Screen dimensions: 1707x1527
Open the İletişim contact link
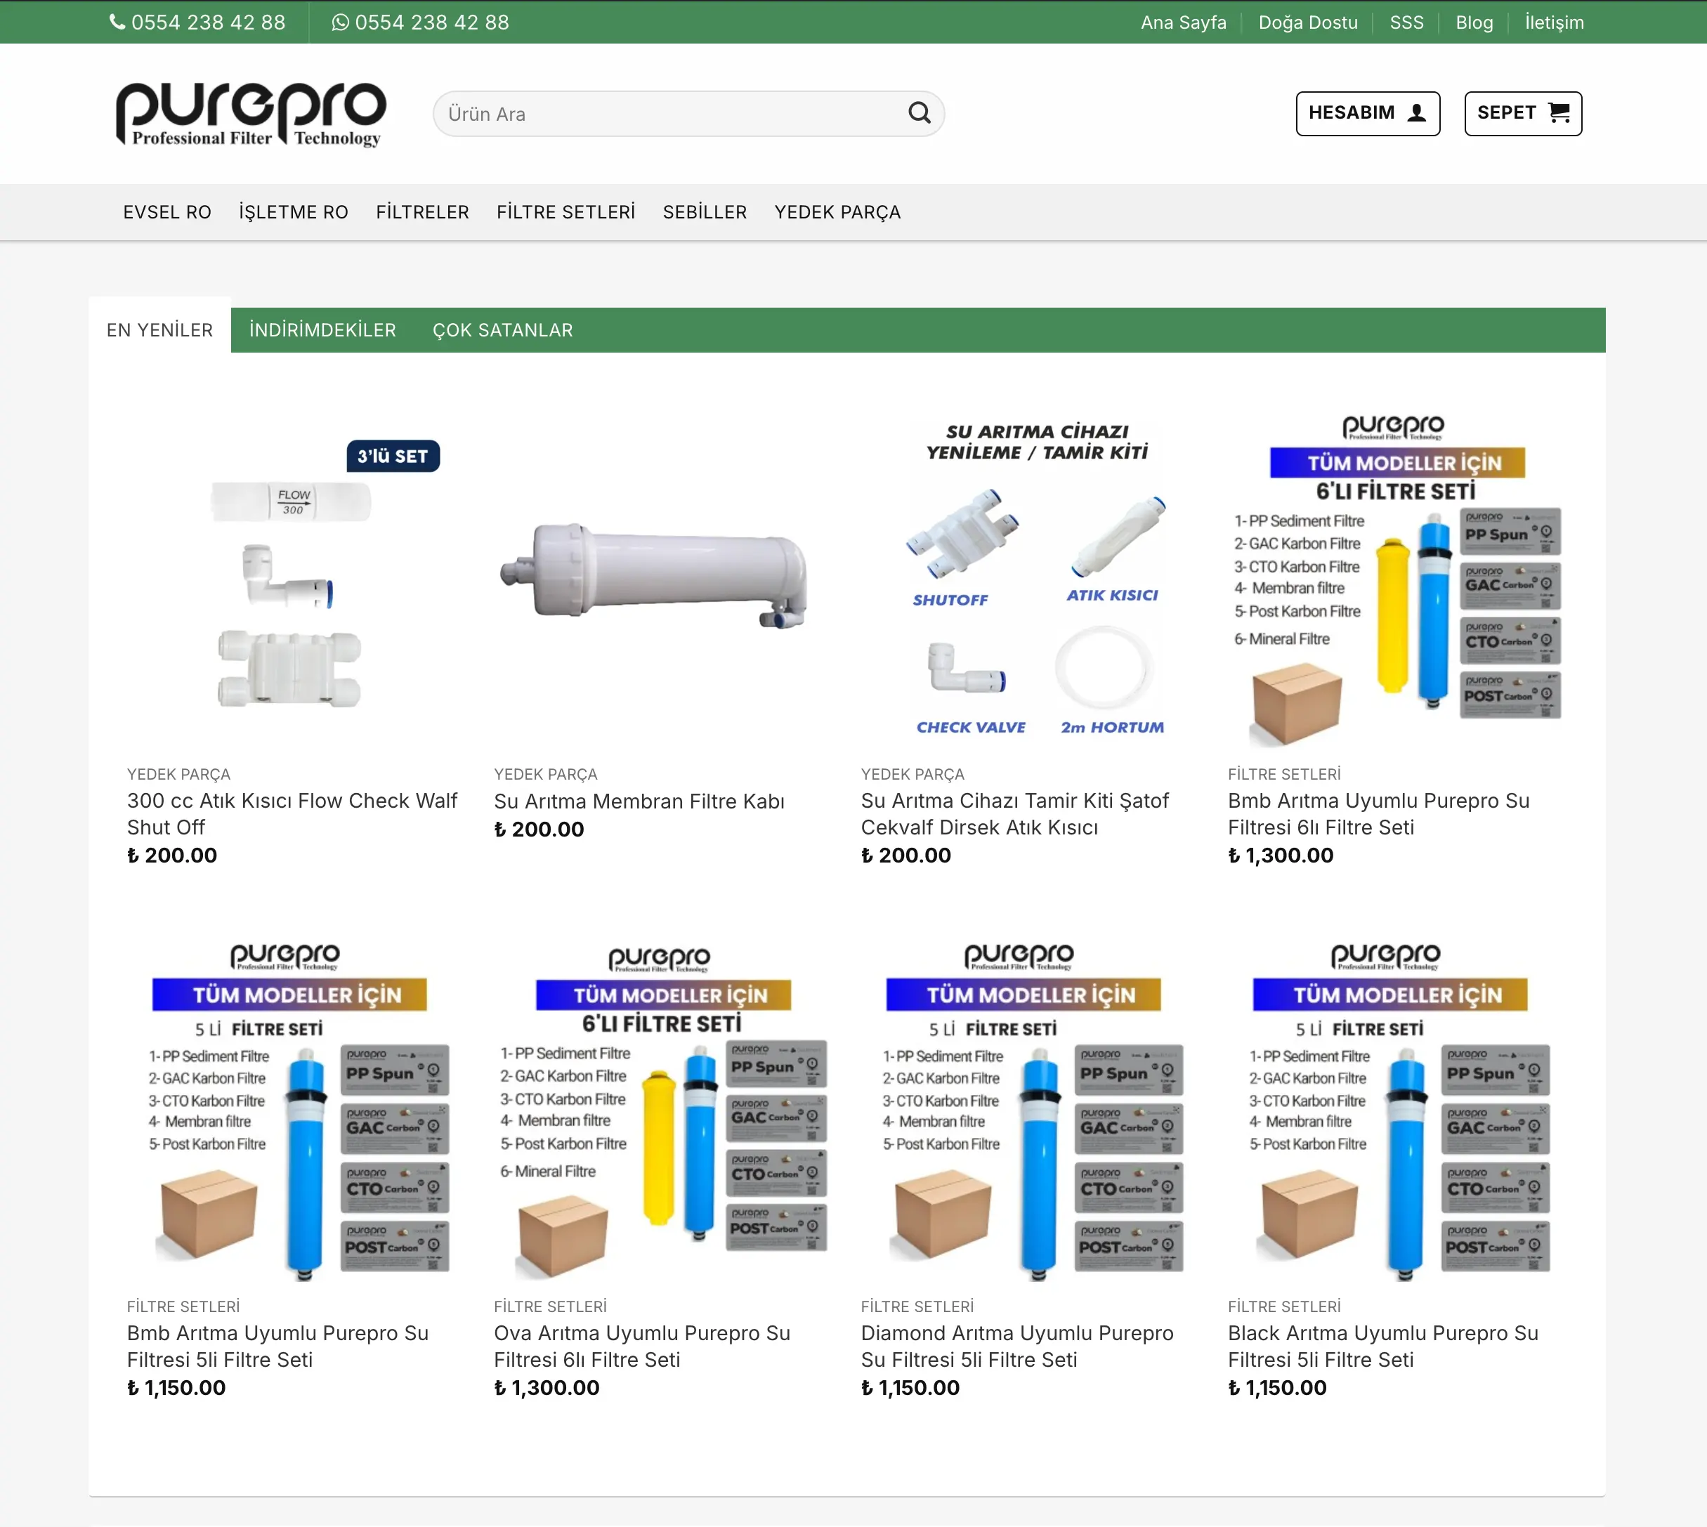(x=1555, y=22)
